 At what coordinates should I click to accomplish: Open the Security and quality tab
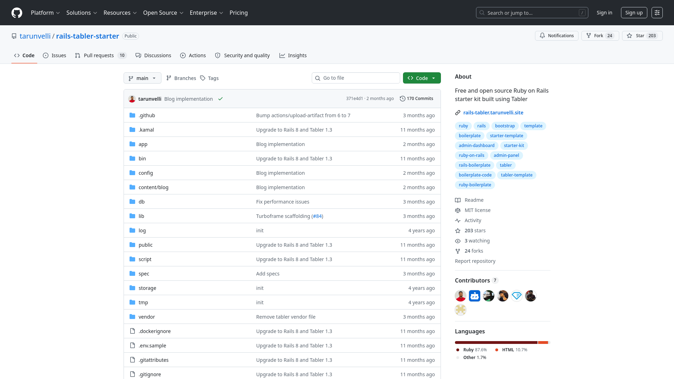point(242,55)
